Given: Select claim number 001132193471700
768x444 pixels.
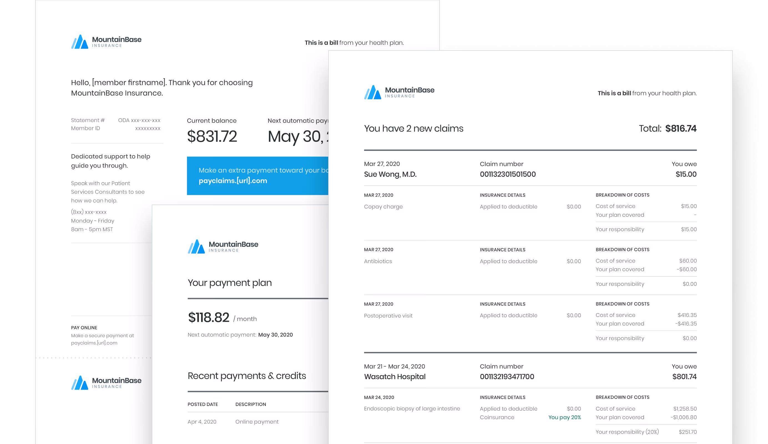Looking at the screenshot, I should 507,377.
